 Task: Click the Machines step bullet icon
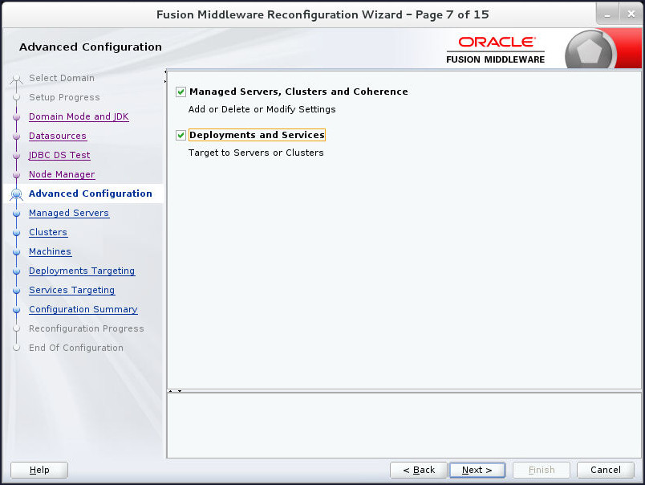coord(17,252)
